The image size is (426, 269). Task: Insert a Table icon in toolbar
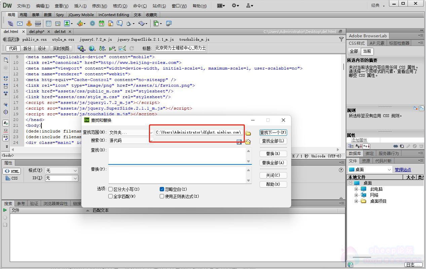point(48,24)
